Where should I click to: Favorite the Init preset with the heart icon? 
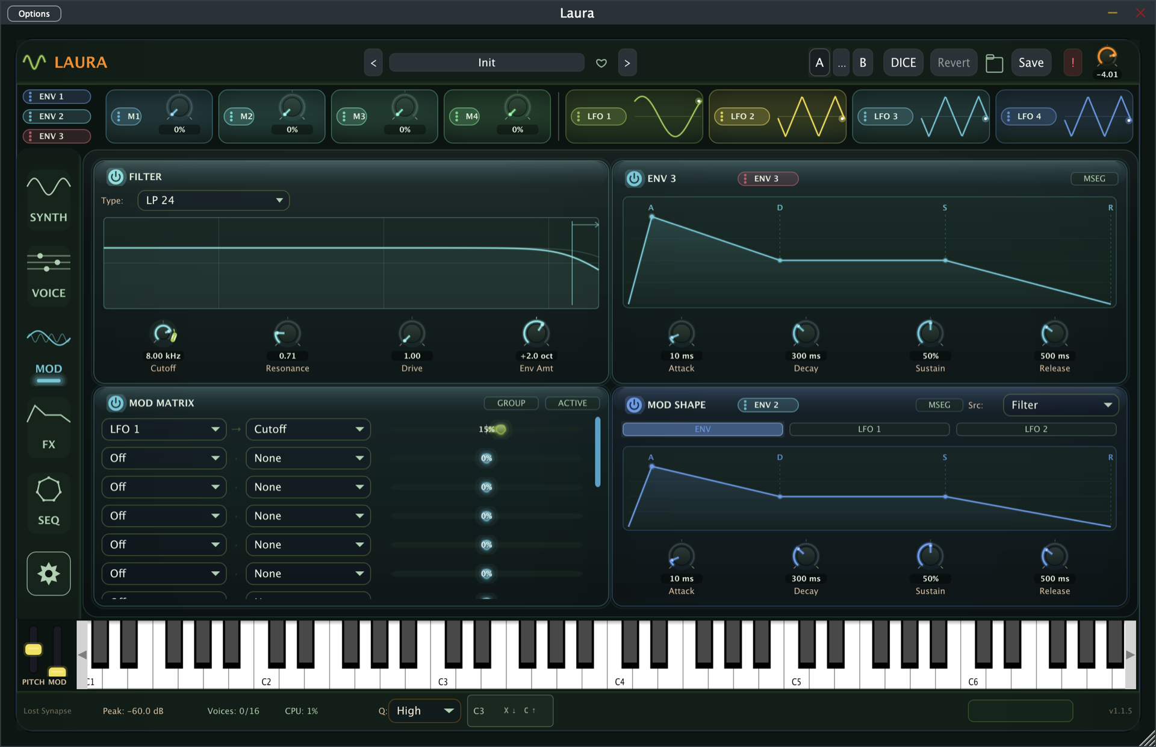click(601, 63)
